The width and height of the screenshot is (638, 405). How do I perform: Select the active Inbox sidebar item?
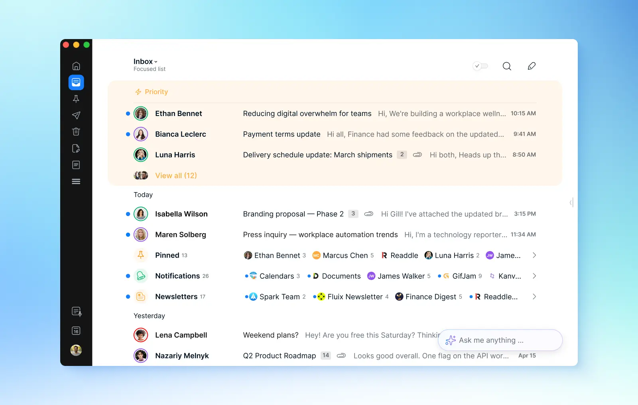[76, 83]
